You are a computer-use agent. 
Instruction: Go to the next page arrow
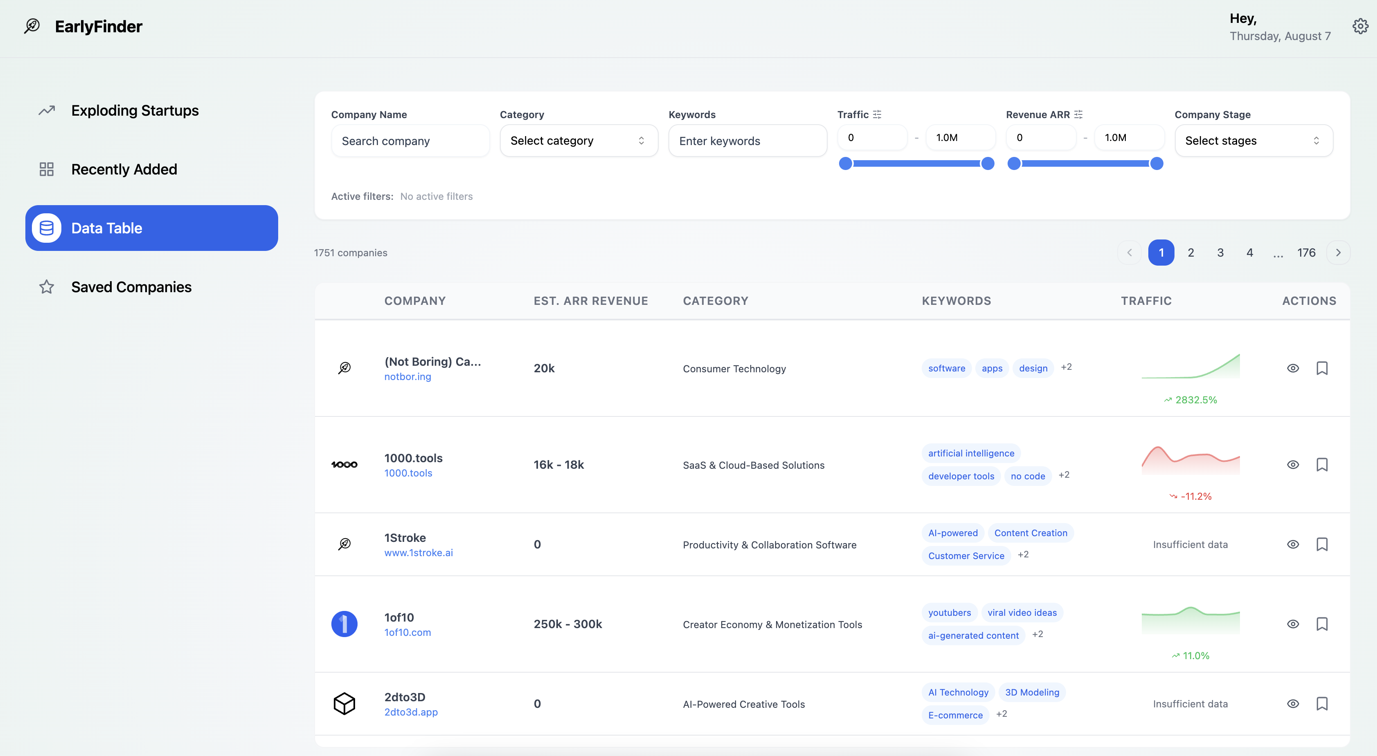click(x=1338, y=253)
